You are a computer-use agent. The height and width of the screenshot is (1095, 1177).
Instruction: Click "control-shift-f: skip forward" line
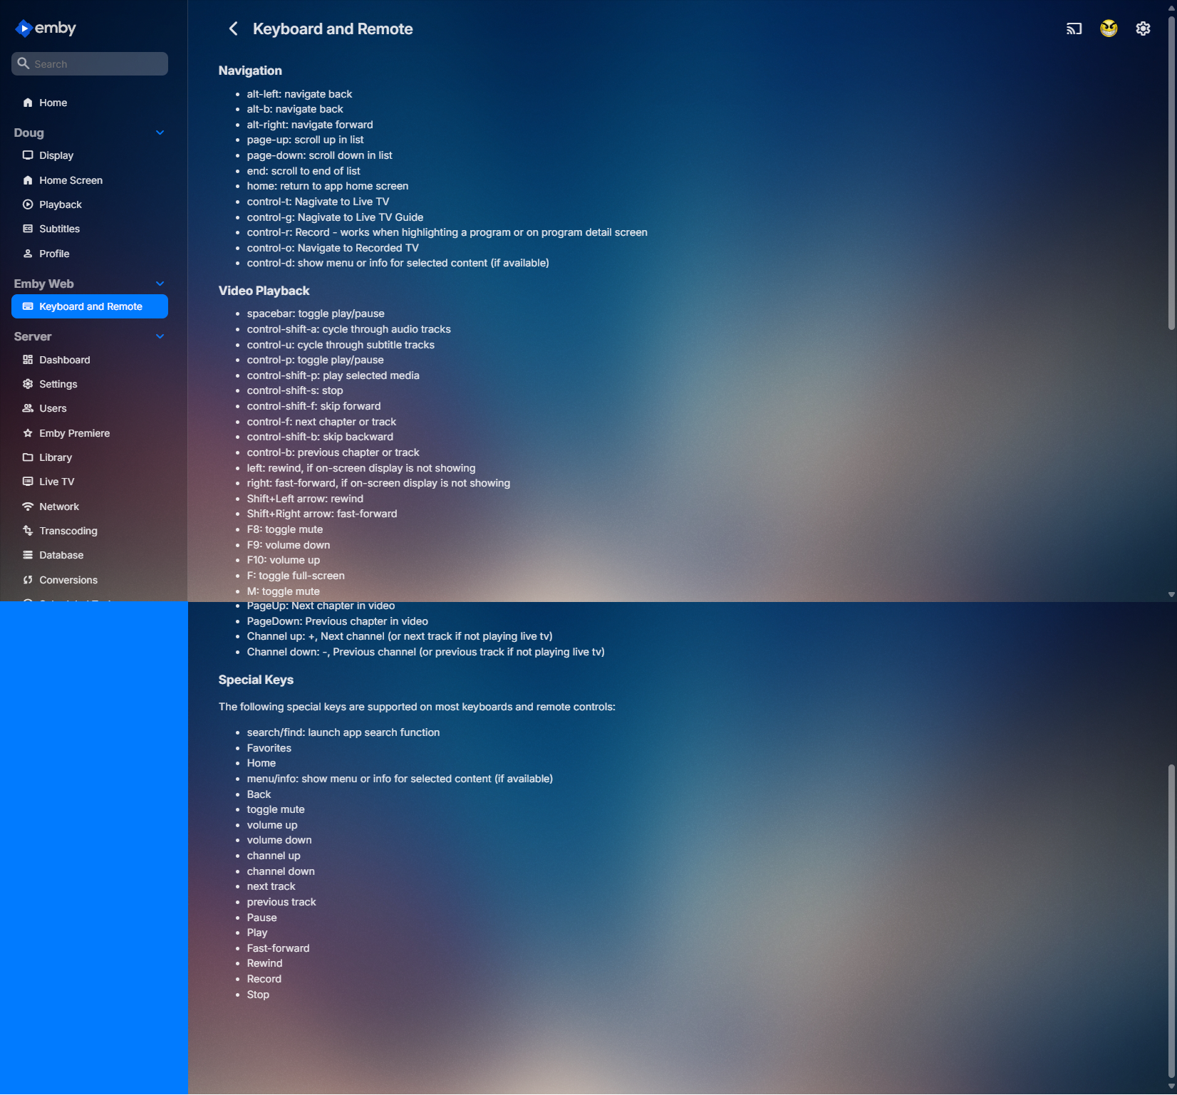coord(313,406)
